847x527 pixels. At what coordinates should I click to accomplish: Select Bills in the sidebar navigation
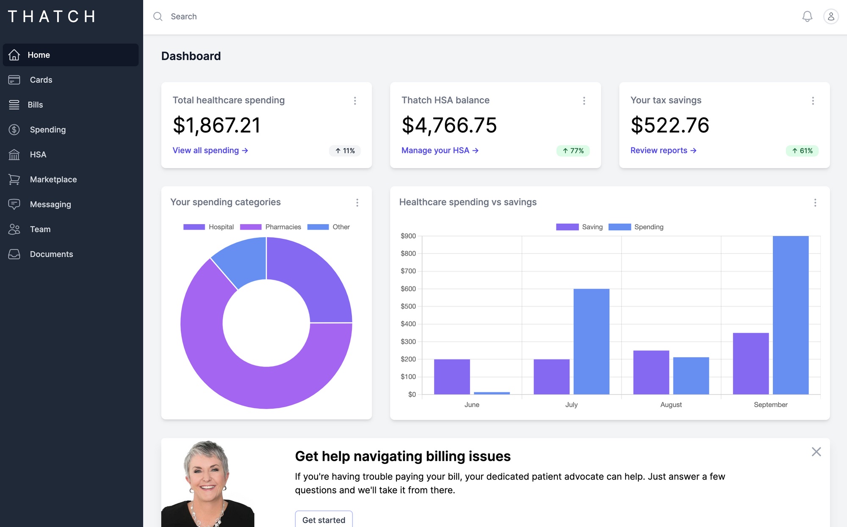[x=35, y=105]
